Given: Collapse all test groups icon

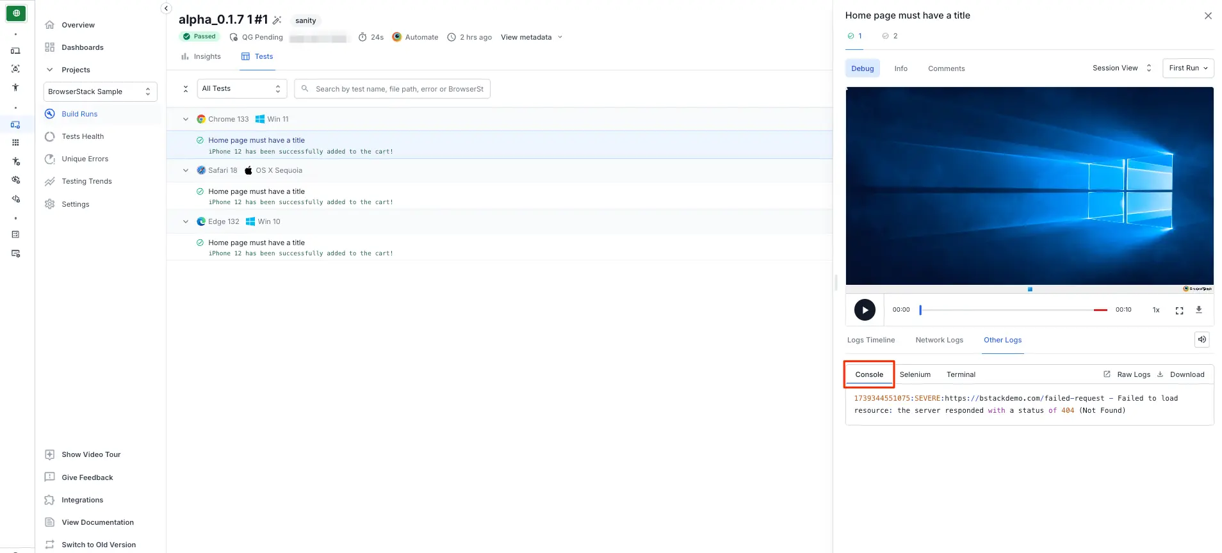Looking at the screenshot, I should coord(186,89).
